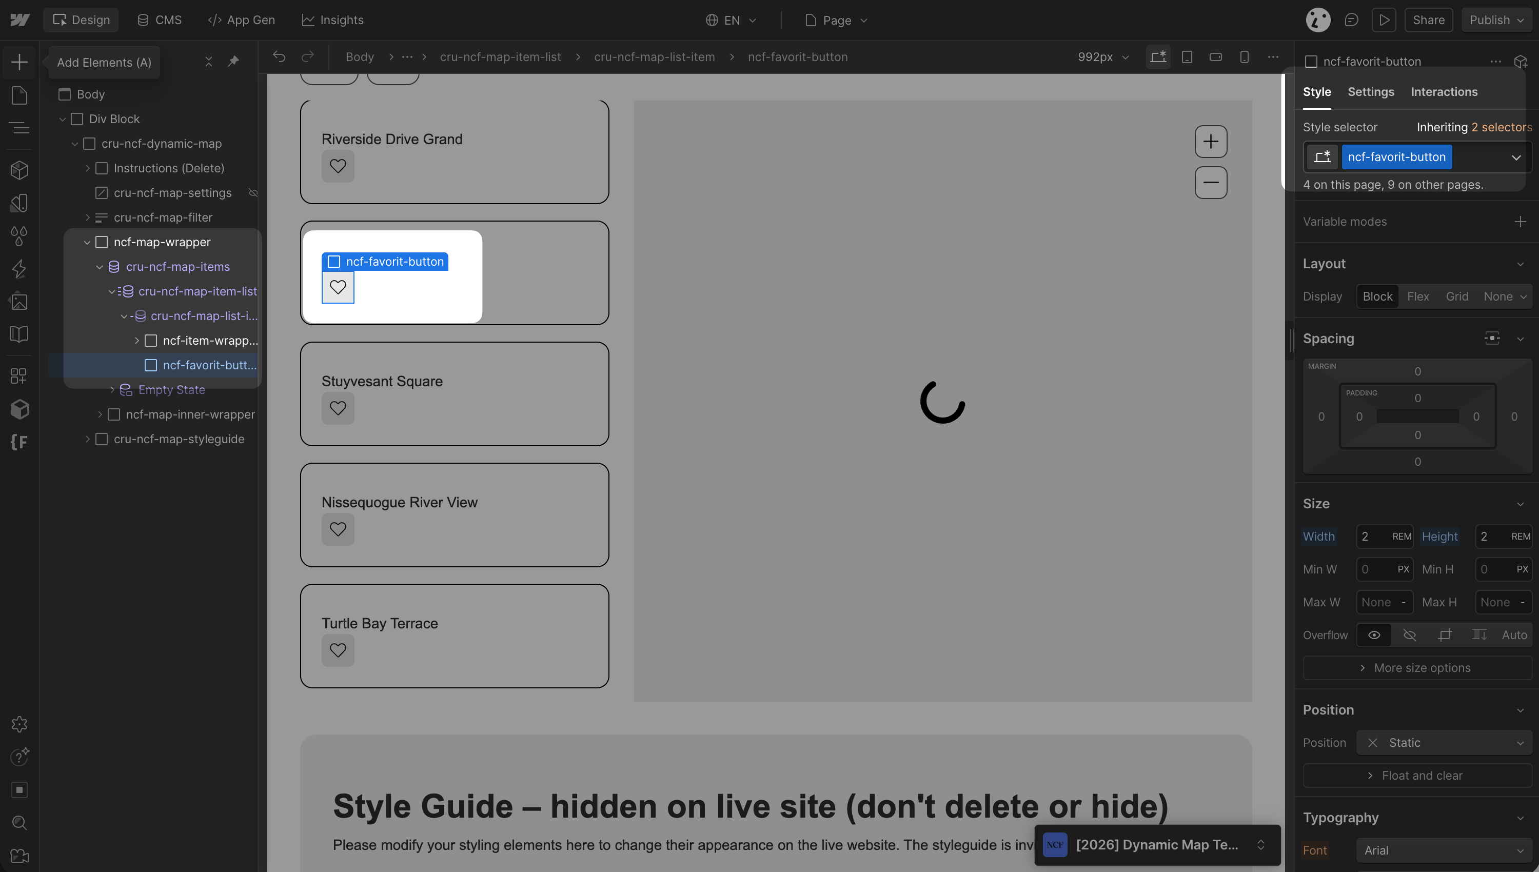Image resolution: width=1539 pixels, height=872 pixels.
Task: Click the Share button
Action: tap(1428, 20)
